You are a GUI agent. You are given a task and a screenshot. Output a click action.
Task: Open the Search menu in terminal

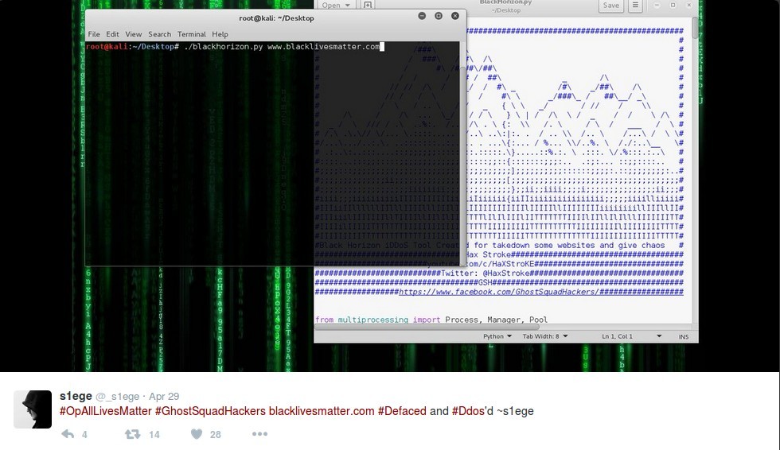tap(159, 34)
